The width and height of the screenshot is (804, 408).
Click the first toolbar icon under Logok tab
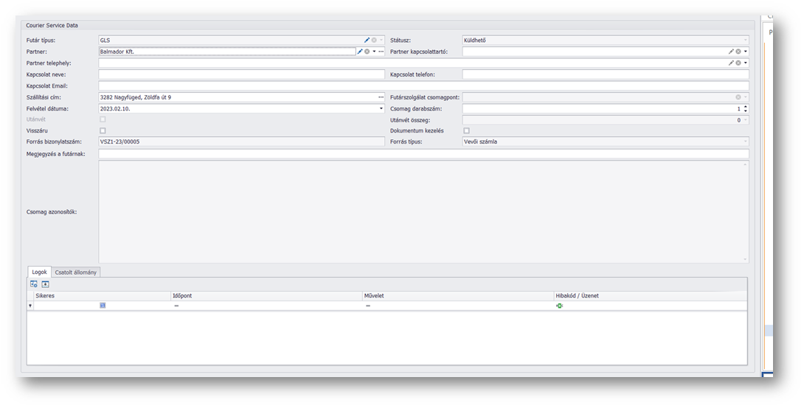[x=34, y=284]
